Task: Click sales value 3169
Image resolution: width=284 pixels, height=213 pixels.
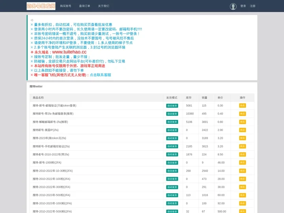Action: [x=205, y=138]
